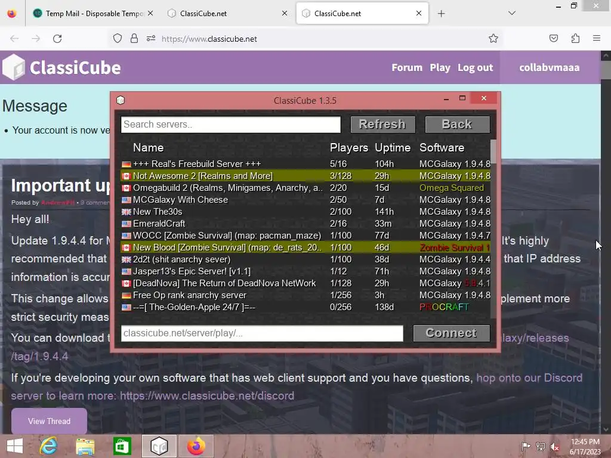Select New The30s server
This screenshot has height=458, width=611.
tap(305, 212)
